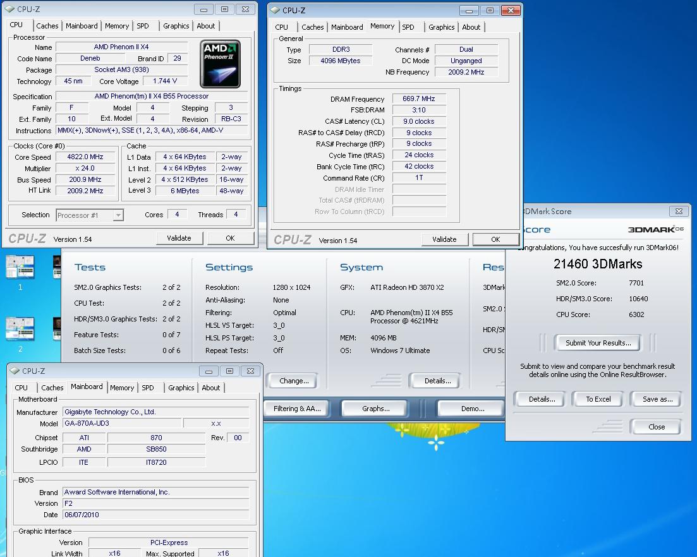Image resolution: width=697 pixels, height=557 pixels.
Task: Open Graphics tab in the CPU-Z Memory window
Action: coord(442,27)
